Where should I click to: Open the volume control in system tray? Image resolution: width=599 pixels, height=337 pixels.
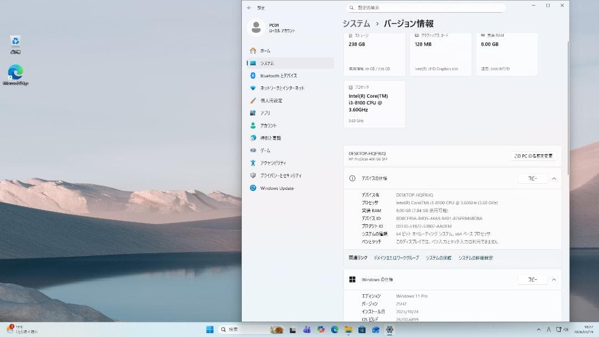tap(566, 329)
